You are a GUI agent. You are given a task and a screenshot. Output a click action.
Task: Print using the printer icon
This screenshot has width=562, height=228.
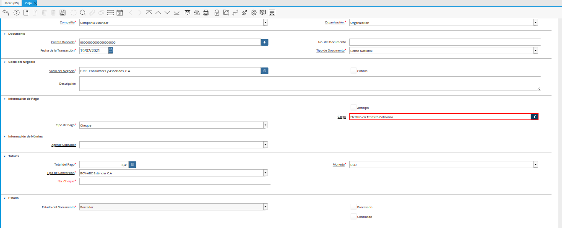(x=206, y=13)
